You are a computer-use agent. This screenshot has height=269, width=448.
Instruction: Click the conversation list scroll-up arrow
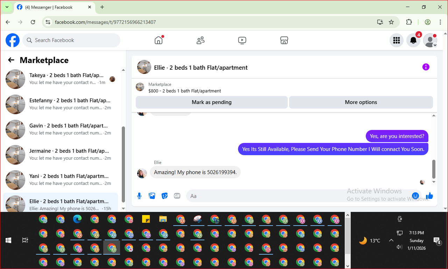(123, 70)
